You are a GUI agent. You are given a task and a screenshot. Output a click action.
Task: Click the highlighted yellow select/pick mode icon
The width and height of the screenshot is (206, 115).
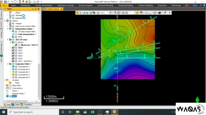coord(77,13)
